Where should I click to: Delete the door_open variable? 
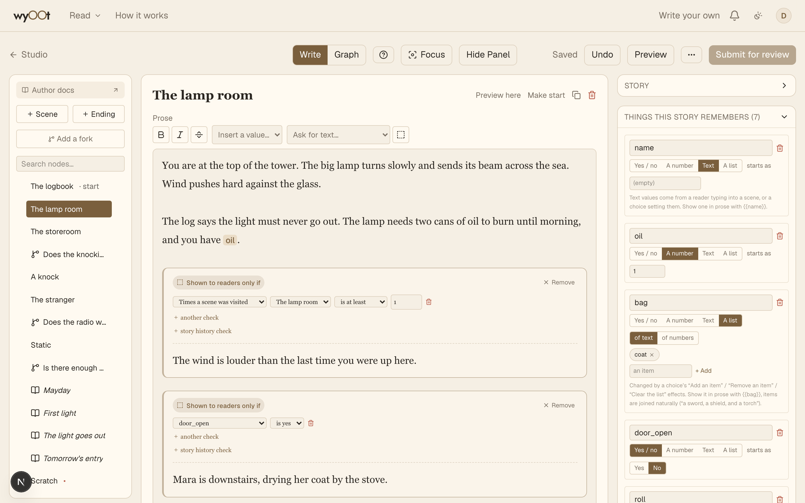(x=780, y=433)
